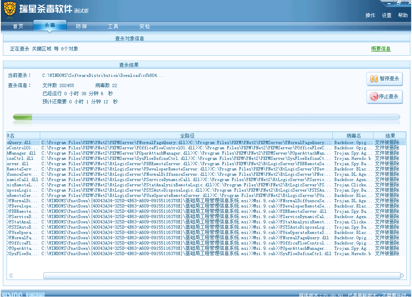Select the fuenceServ... result row
This screenshot has width=412, height=297.
[207, 174]
